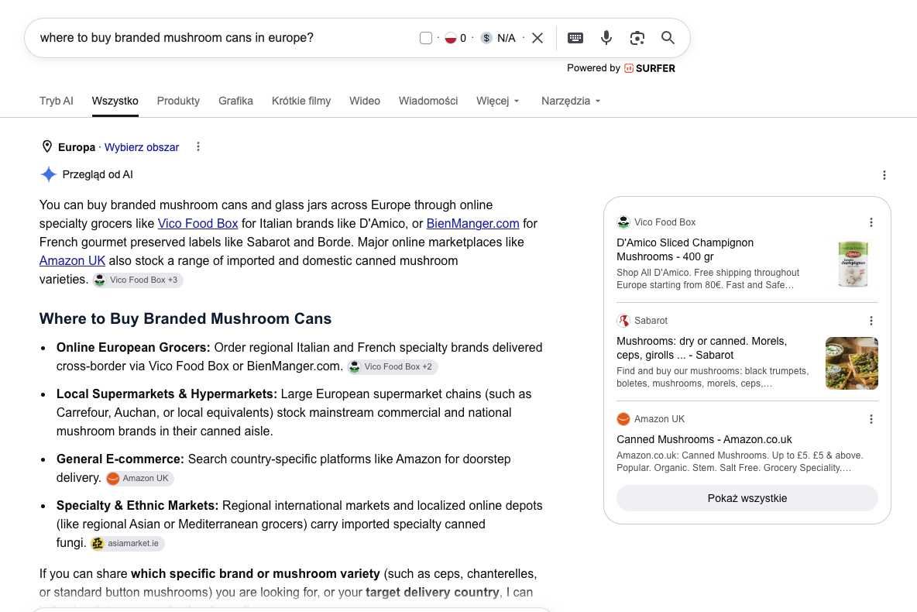
Task: Click the Amazon UK favicon in sidebar card
Action: click(x=623, y=419)
